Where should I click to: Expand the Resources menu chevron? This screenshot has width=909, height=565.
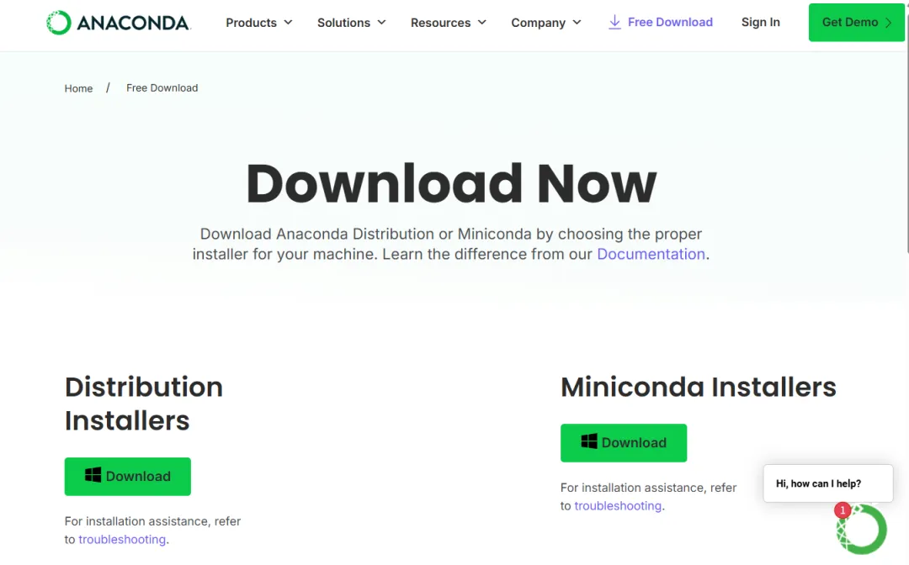tap(481, 23)
